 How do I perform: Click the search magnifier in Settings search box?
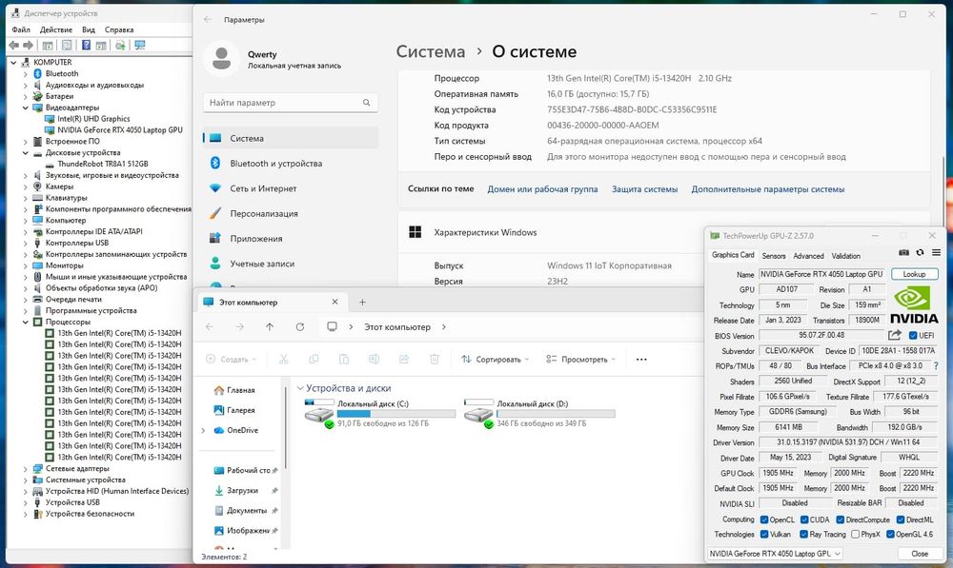[367, 103]
